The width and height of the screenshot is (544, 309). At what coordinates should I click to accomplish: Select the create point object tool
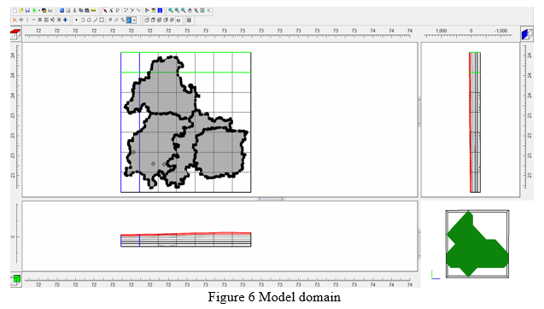76,20
